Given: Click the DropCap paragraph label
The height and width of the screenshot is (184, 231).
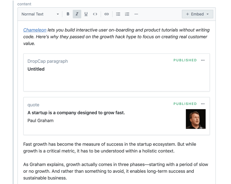Looking at the screenshot, I should [48, 61].
